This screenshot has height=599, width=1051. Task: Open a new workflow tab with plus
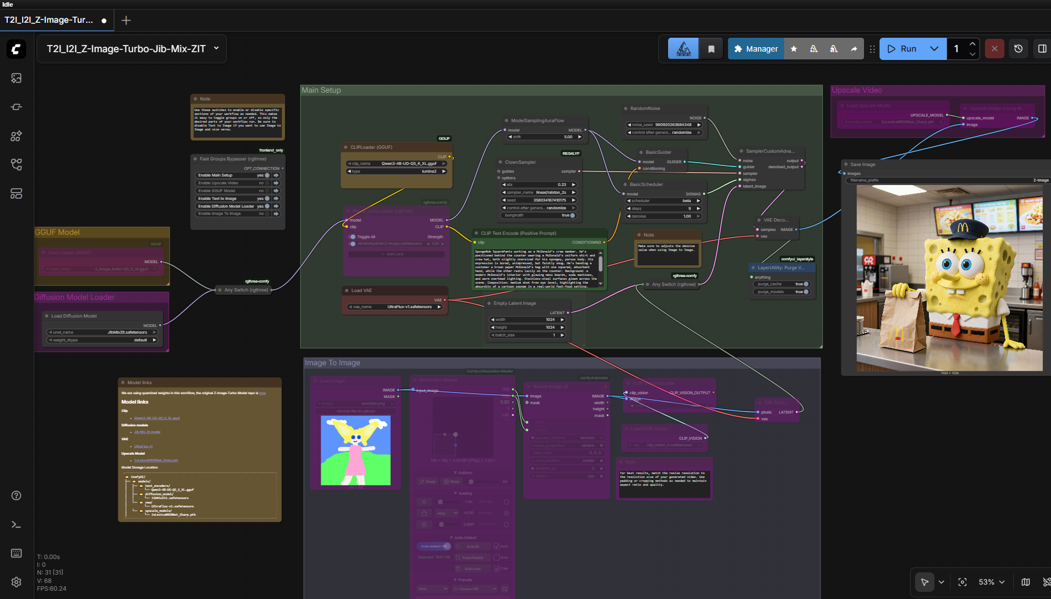click(126, 20)
